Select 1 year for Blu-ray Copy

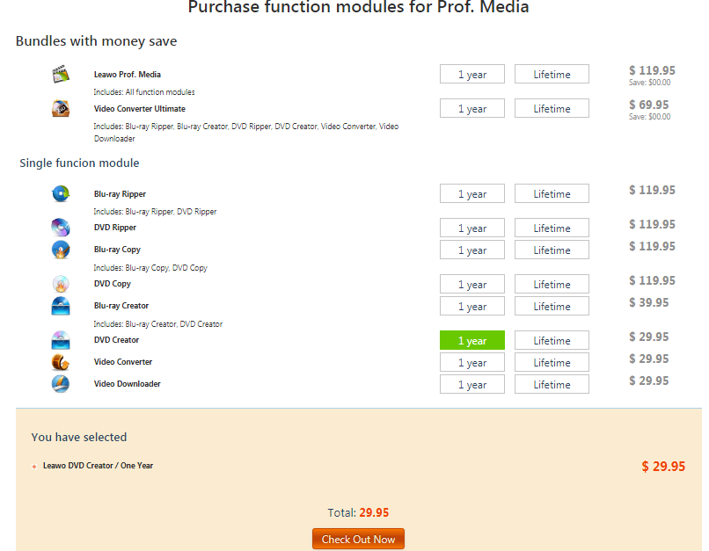[x=472, y=250]
